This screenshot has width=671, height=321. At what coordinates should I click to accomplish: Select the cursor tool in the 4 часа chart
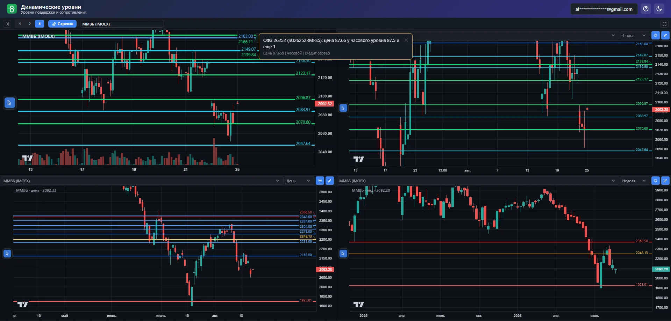343,108
